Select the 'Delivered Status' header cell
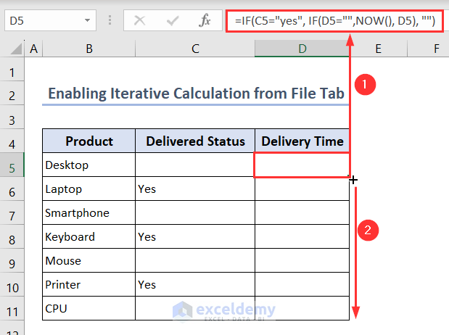449x335 pixels. pyautogui.click(x=195, y=141)
